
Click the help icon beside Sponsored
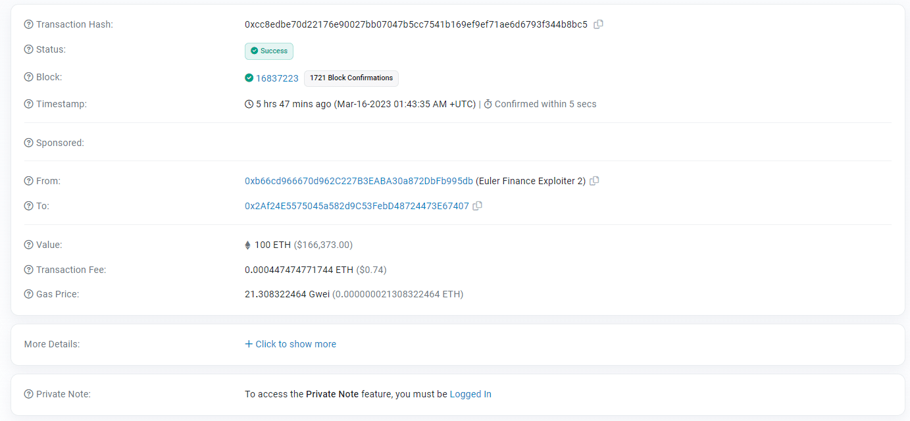tap(27, 142)
